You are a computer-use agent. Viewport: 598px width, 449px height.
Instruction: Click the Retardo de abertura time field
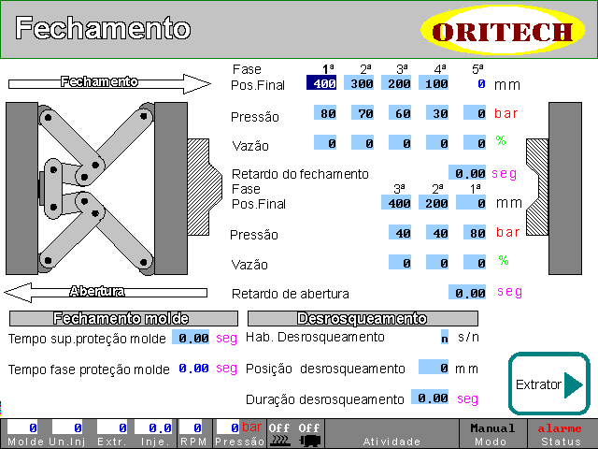point(467,293)
